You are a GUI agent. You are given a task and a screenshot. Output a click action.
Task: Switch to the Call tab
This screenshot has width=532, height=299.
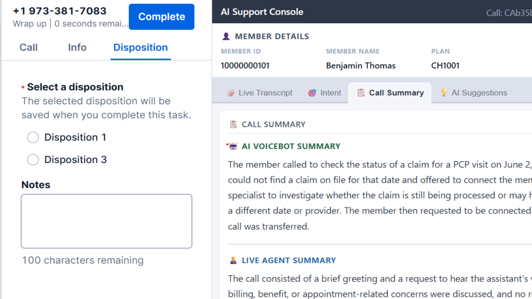coord(28,47)
